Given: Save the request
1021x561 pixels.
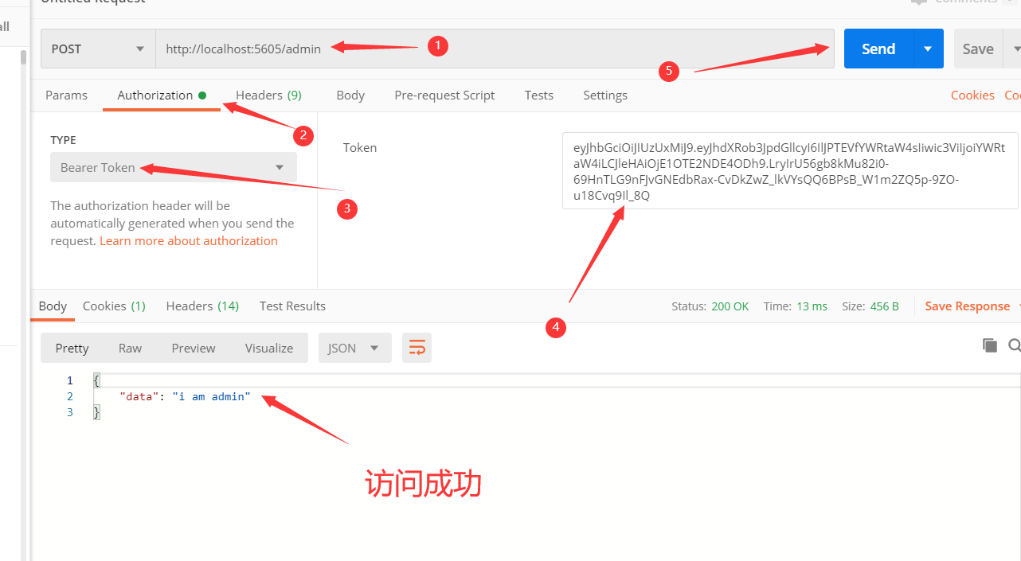Looking at the screenshot, I should click(978, 49).
